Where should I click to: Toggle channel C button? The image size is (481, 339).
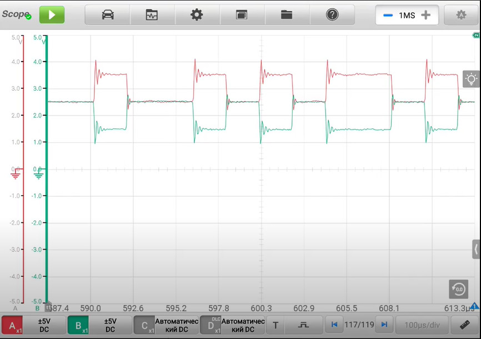144,325
